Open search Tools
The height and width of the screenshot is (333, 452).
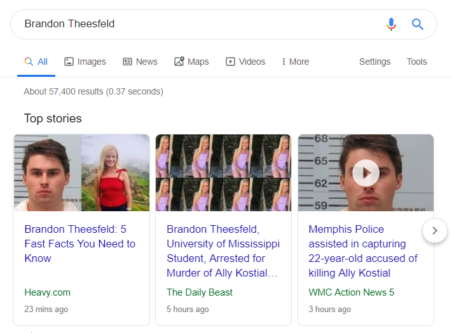(x=416, y=62)
